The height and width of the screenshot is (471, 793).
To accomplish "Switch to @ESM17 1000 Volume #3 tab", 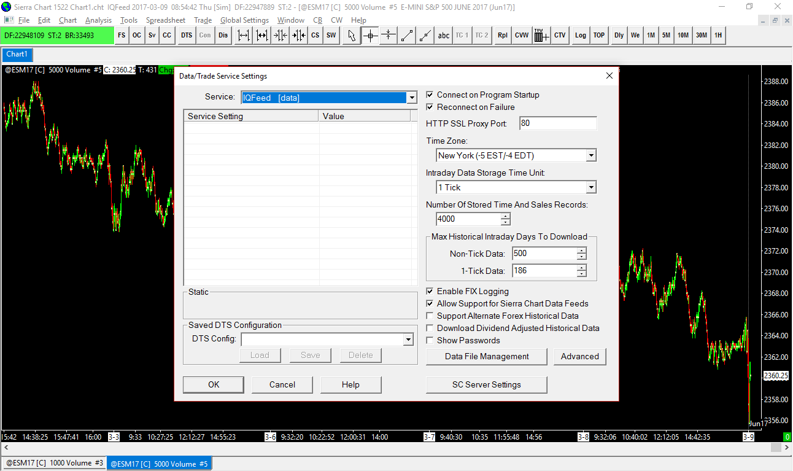I will [54, 463].
